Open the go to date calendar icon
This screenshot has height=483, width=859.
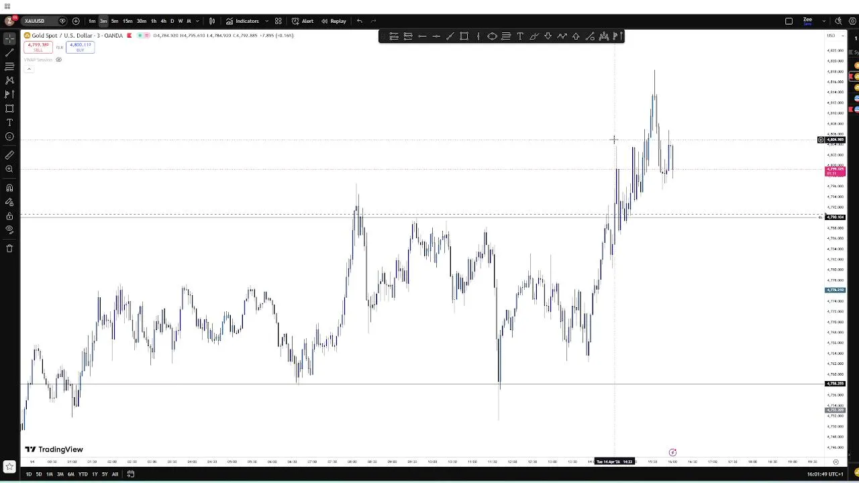pyautogui.click(x=131, y=474)
